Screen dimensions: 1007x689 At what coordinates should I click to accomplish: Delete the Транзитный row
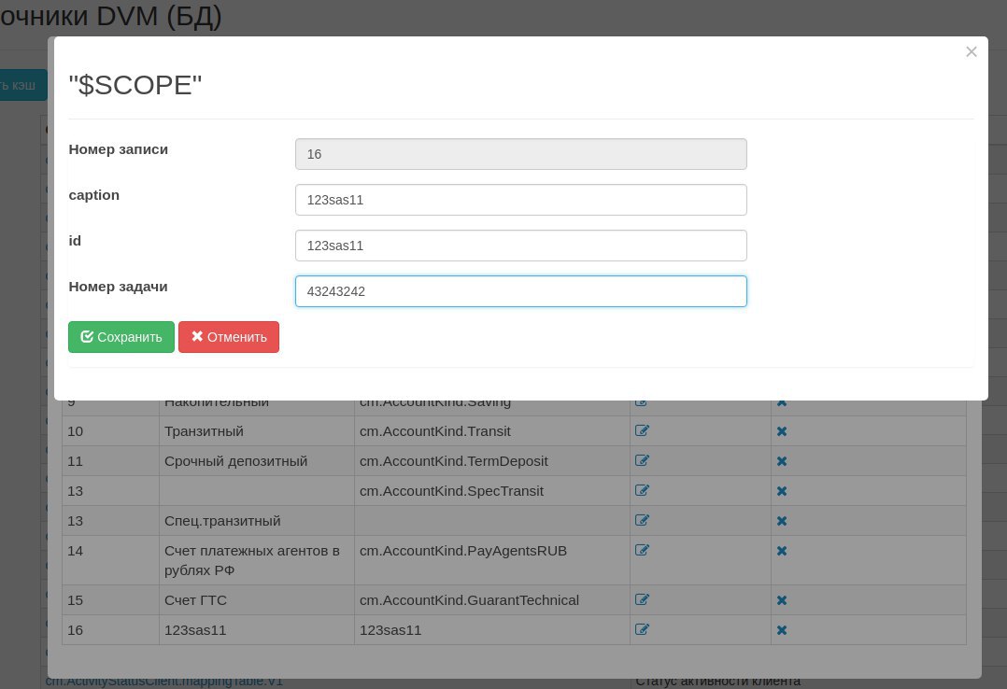pyautogui.click(x=782, y=431)
